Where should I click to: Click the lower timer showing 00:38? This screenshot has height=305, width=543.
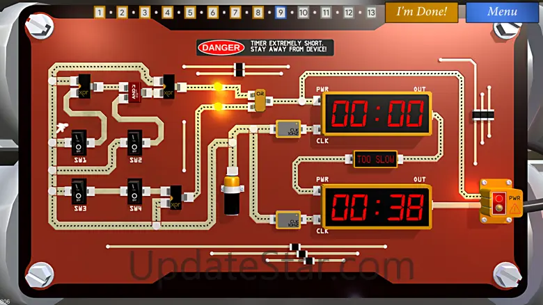coord(377,206)
